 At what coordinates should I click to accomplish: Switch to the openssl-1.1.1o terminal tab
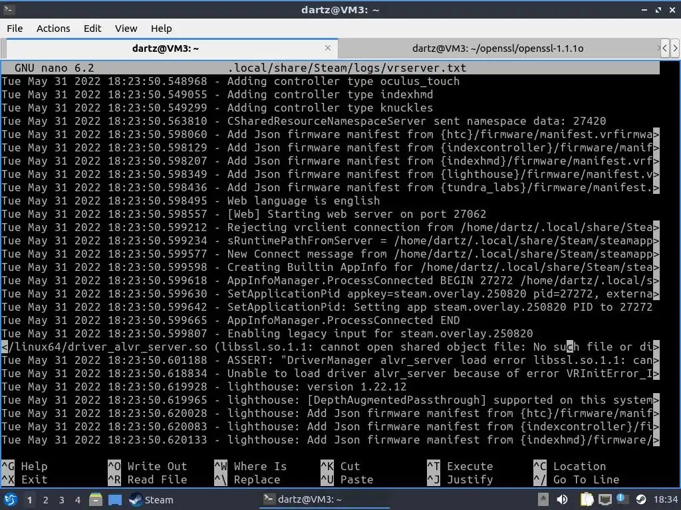[x=497, y=48]
